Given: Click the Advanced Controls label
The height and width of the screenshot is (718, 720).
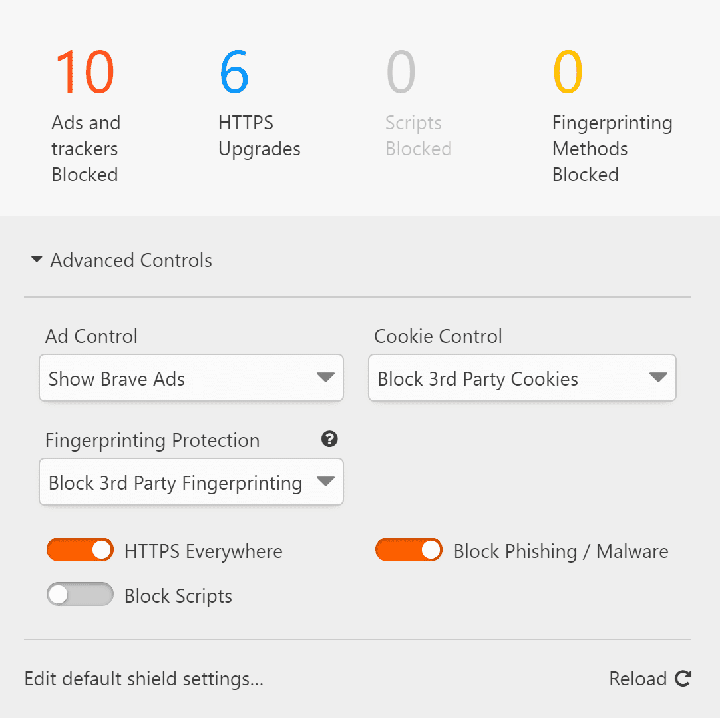Looking at the screenshot, I should coord(131,260).
